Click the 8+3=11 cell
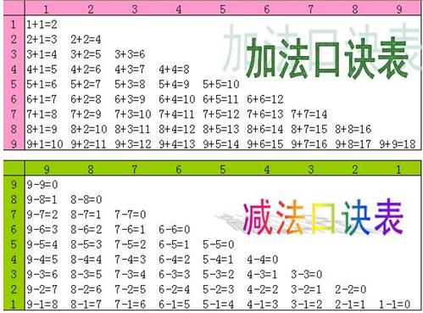Screen dimensions: 423x313 132,129
